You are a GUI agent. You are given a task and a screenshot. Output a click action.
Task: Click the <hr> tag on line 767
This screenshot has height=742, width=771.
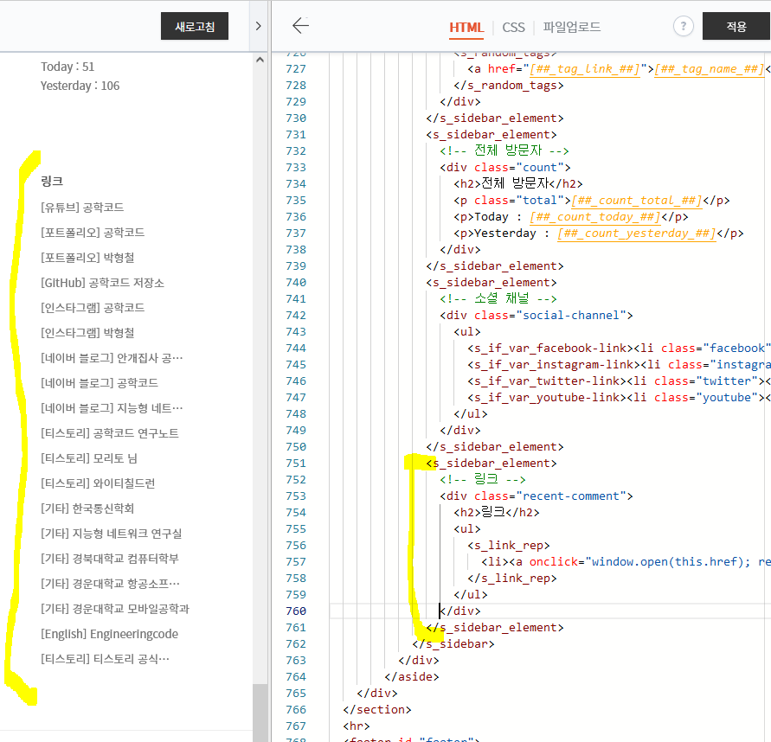click(357, 726)
